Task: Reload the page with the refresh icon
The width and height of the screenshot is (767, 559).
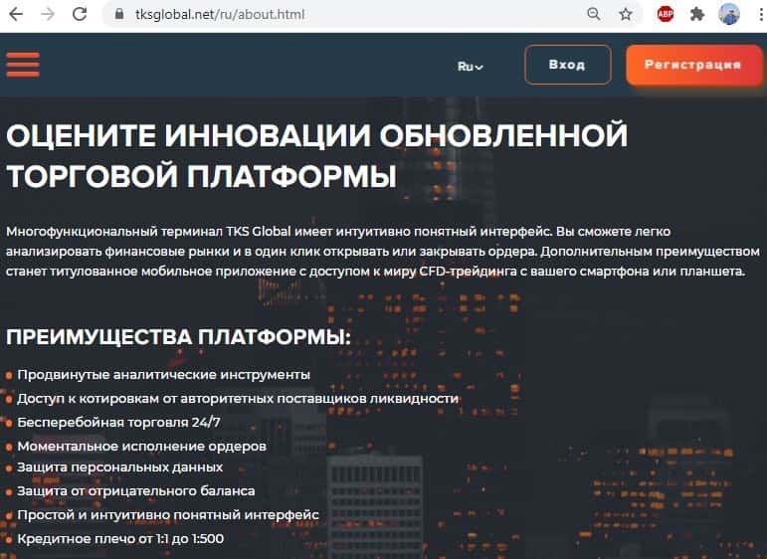Action: (x=80, y=14)
